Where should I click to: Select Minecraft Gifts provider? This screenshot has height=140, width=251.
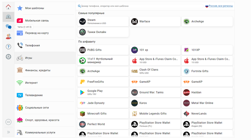(103, 113)
